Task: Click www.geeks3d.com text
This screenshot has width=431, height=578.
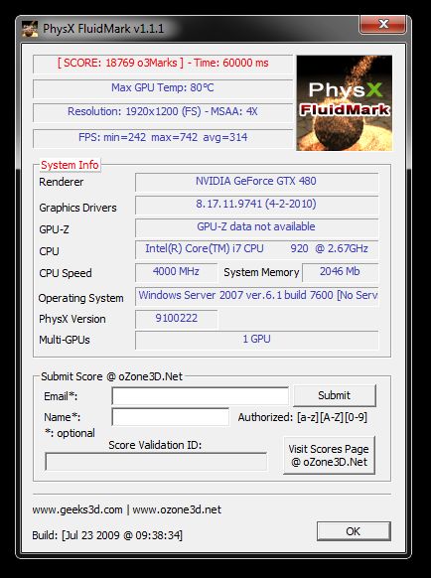Action: 77,509
